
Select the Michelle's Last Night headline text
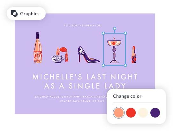click(x=85, y=81)
